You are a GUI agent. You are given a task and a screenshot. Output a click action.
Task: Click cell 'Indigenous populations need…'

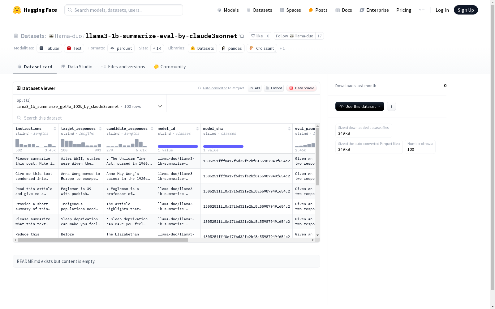point(81,206)
